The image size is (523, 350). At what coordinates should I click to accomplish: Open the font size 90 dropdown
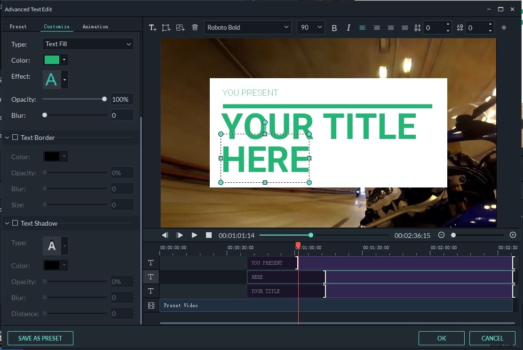coord(310,27)
